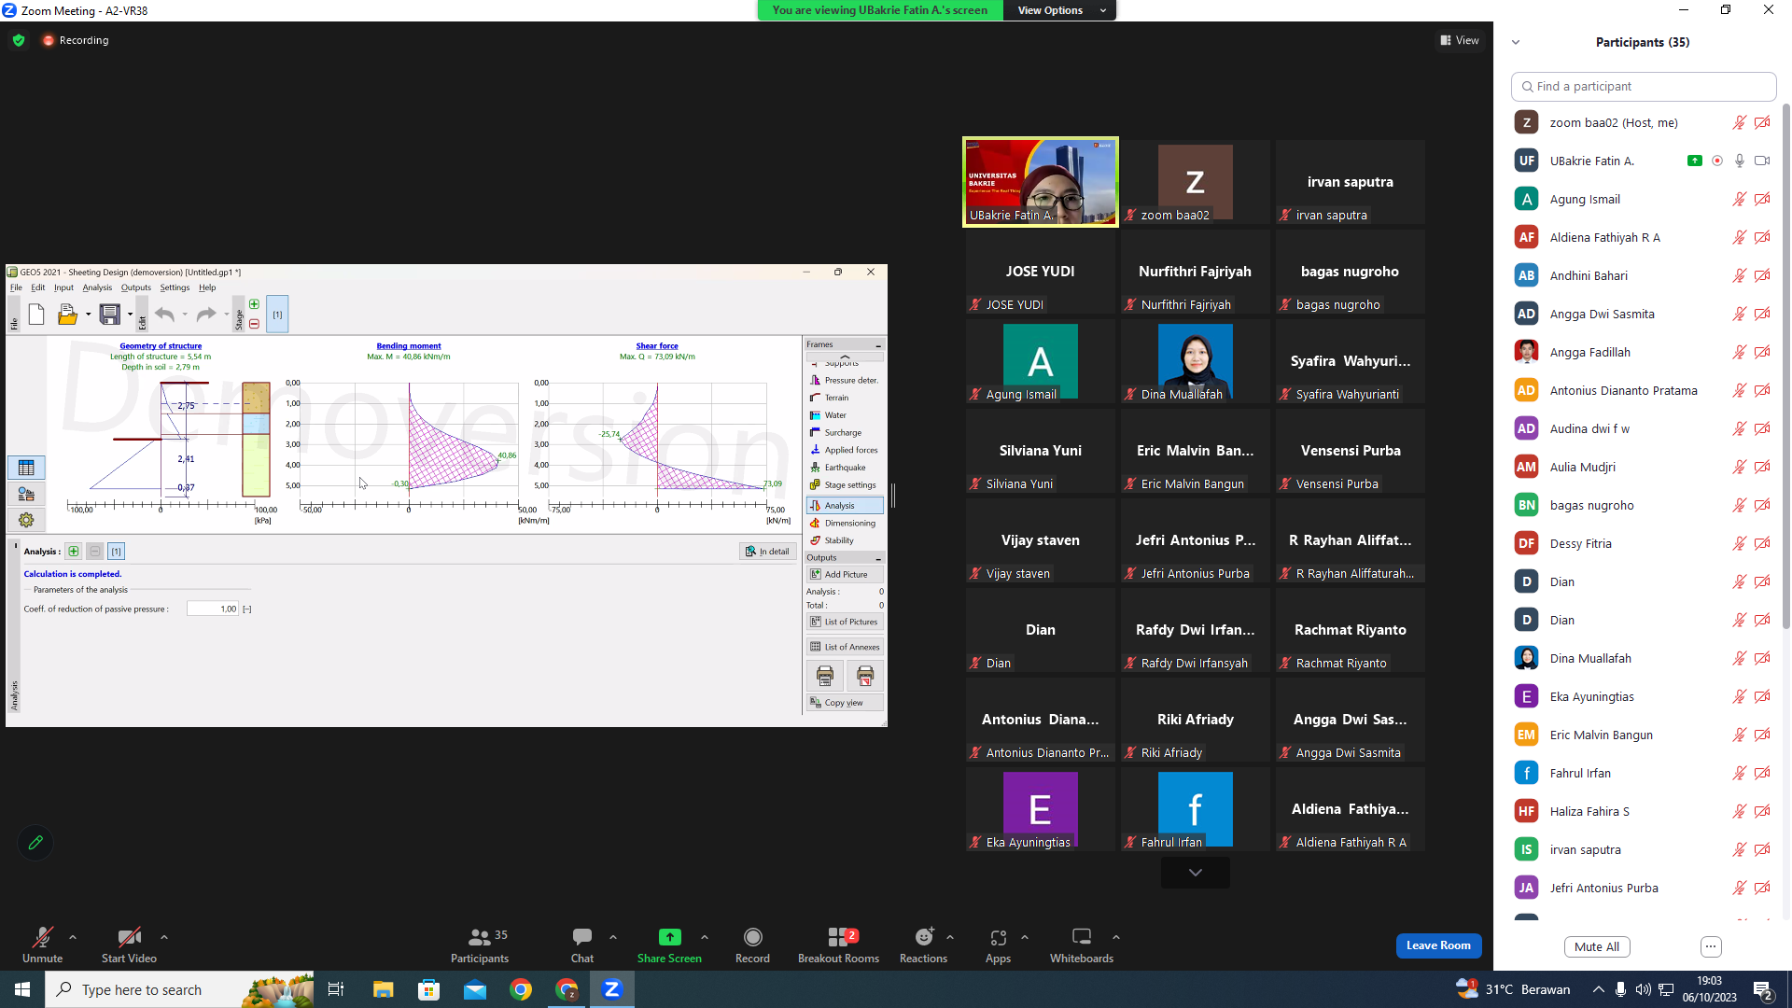The image size is (1792, 1008).
Task: Click Mute All participants button
Action: pos(1597,946)
